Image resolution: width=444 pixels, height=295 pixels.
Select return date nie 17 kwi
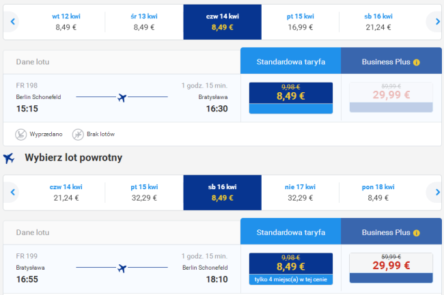300,193
